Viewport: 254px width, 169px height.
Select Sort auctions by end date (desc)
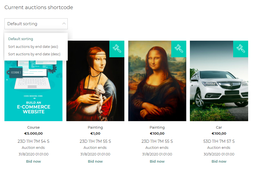(x=34, y=54)
